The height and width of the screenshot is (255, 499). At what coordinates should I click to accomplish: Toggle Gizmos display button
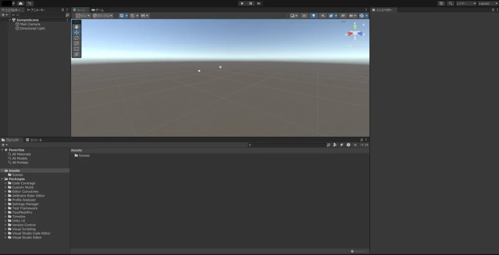[x=362, y=16]
